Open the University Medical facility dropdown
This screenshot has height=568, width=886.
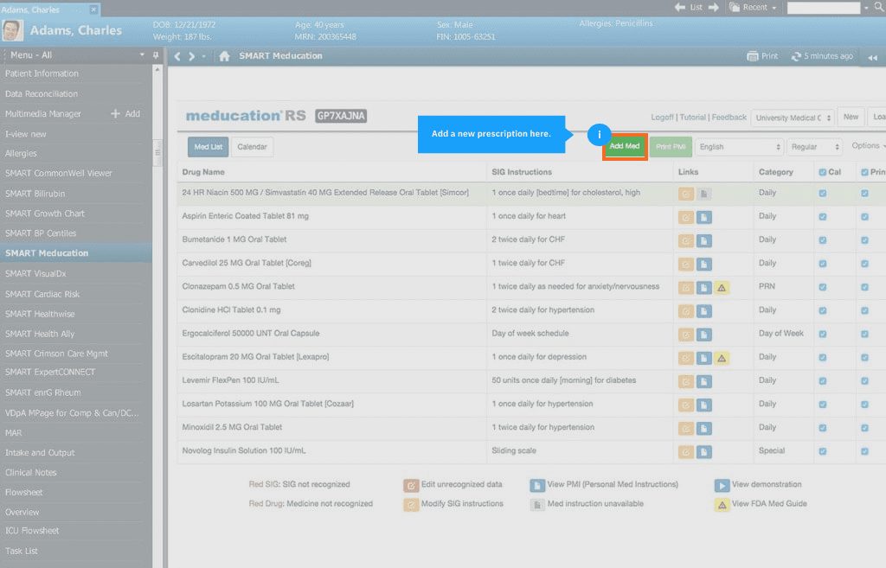coord(793,118)
